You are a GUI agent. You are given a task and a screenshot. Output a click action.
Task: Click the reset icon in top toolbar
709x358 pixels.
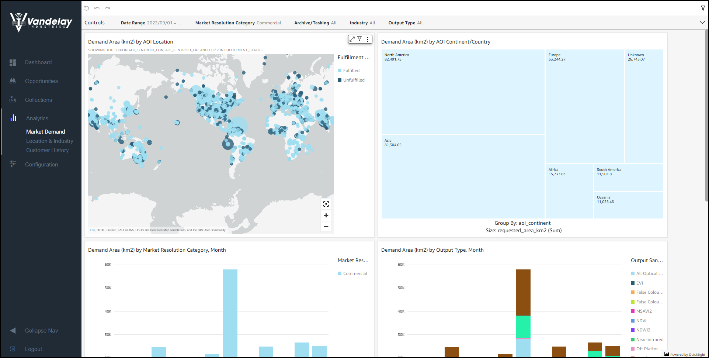[87, 8]
